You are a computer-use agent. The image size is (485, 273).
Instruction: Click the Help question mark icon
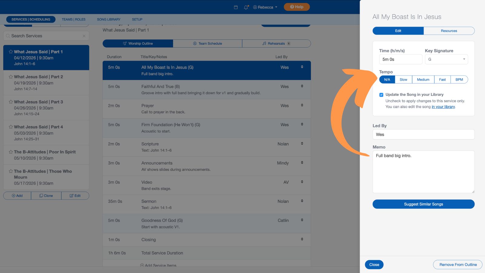[x=292, y=7]
